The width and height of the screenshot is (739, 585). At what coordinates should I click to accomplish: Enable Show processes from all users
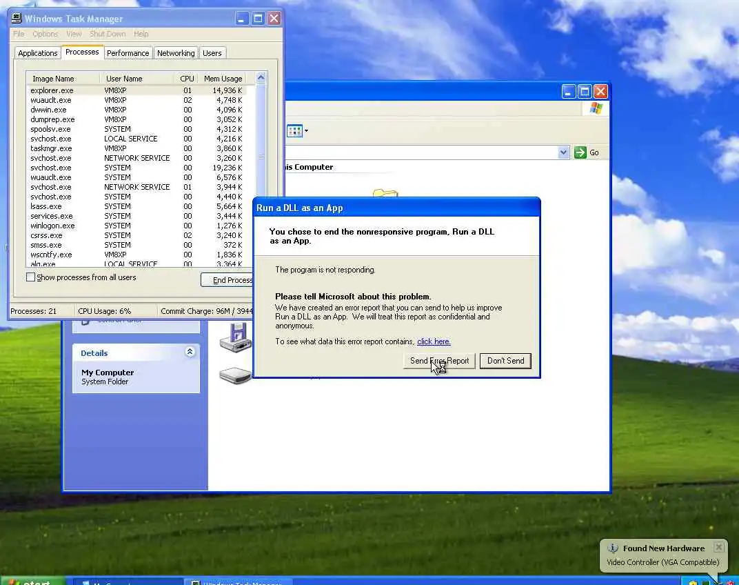tap(30, 277)
